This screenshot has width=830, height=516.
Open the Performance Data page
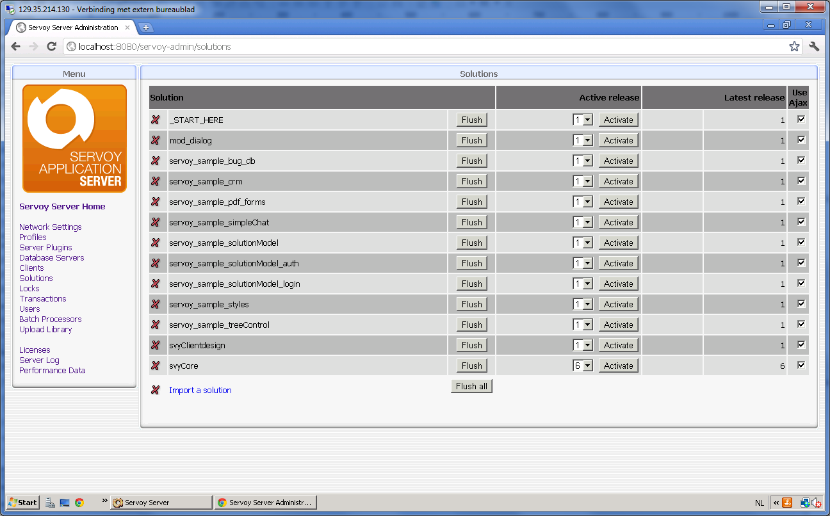53,371
